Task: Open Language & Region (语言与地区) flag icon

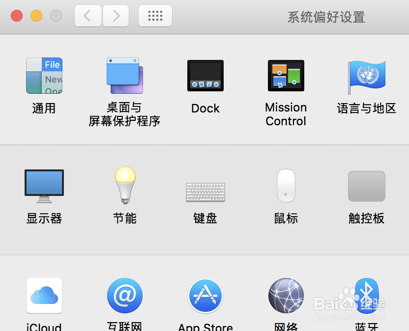Action: coord(367,77)
